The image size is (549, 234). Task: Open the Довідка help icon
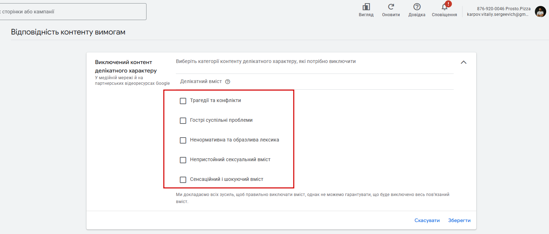click(x=417, y=7)
